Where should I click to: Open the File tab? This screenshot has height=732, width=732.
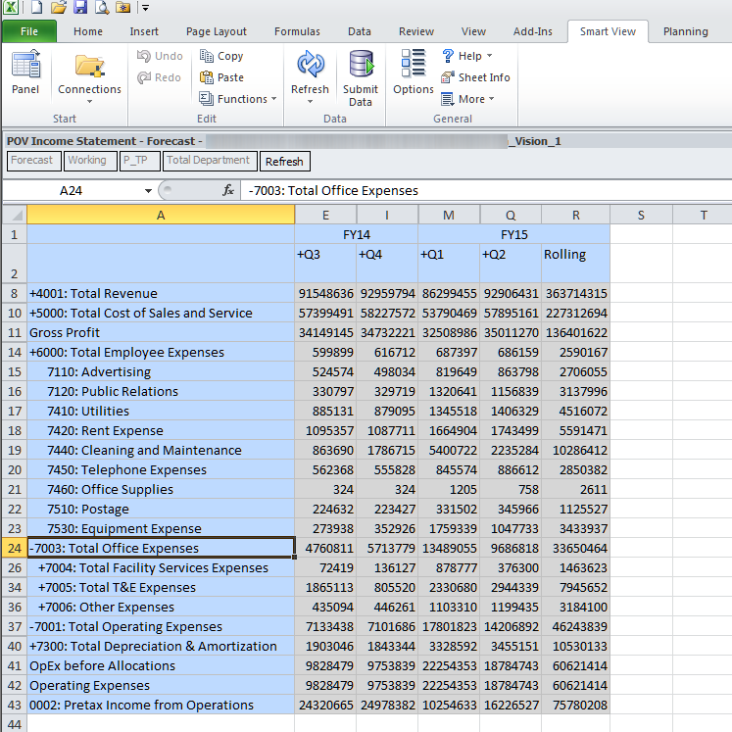coord(28,31)
